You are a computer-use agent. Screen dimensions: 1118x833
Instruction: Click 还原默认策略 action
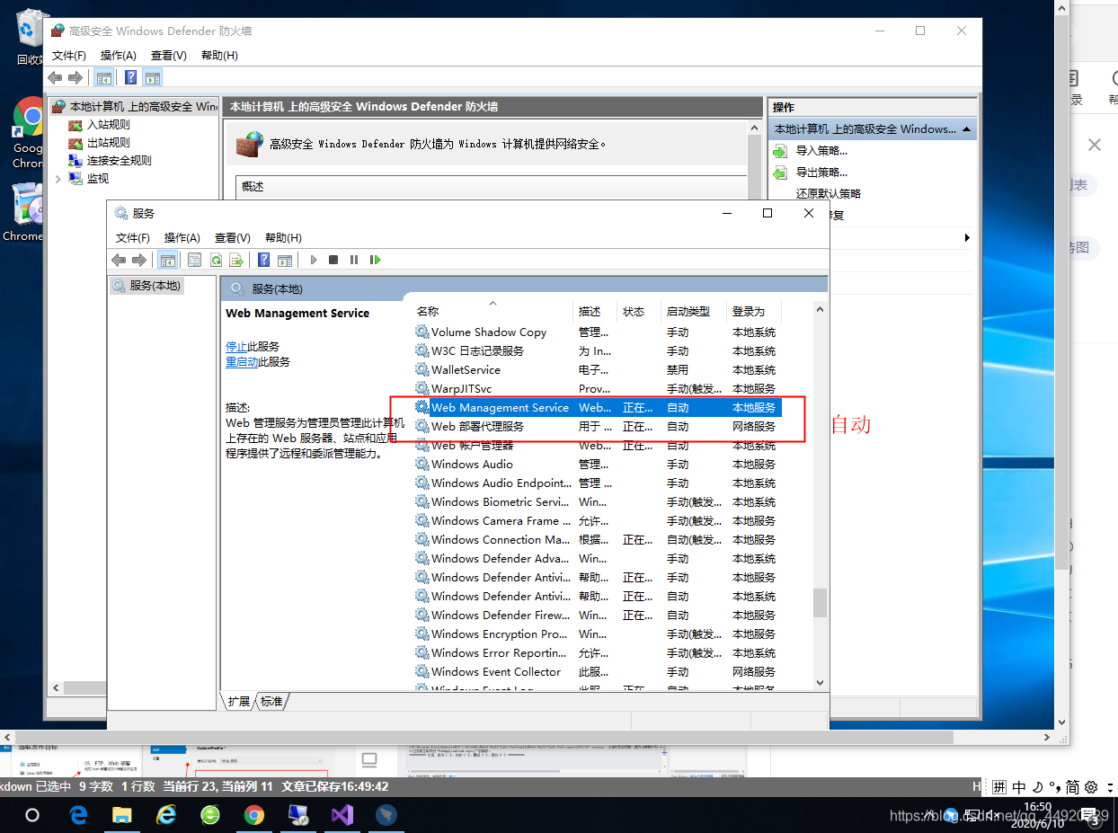coord(829,194)
